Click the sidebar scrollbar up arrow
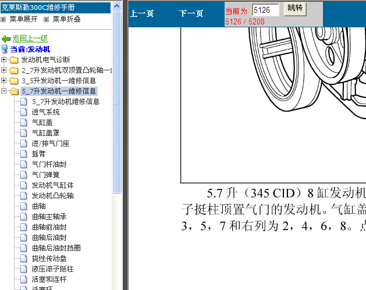Image resolution: width=366 pixels, height=290 pixels. click(x=117, y=6)
